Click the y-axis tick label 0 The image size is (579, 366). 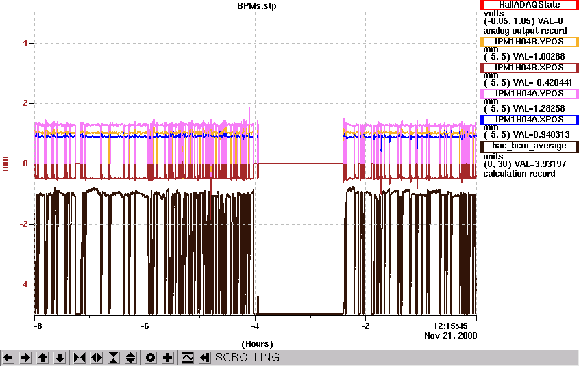tap(25, 164)
